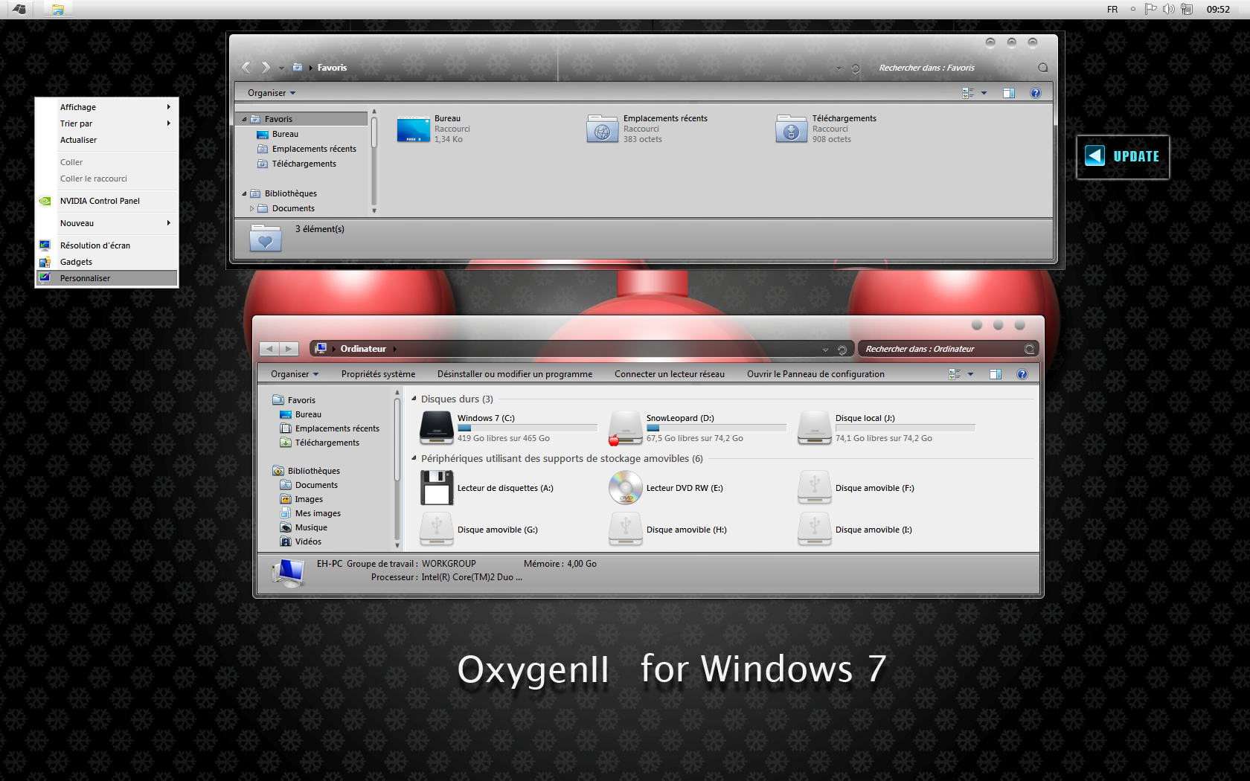Click the volume icon in system tray

coord(1169,9)
